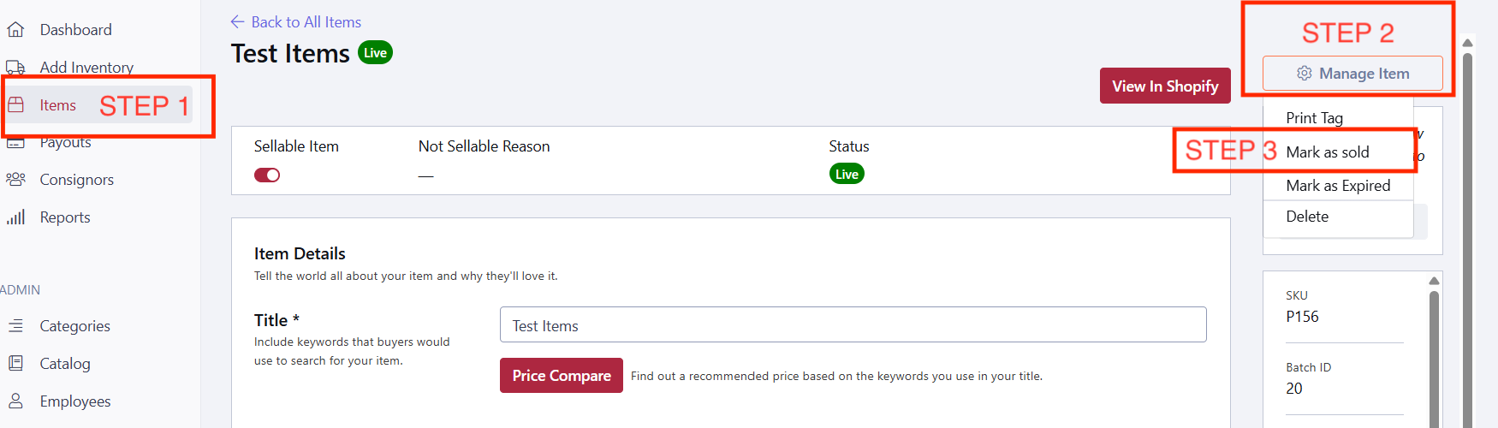This screenshot has width=1498, height=428.
Task: Go back via Back to All Items link
Action: 296,22
